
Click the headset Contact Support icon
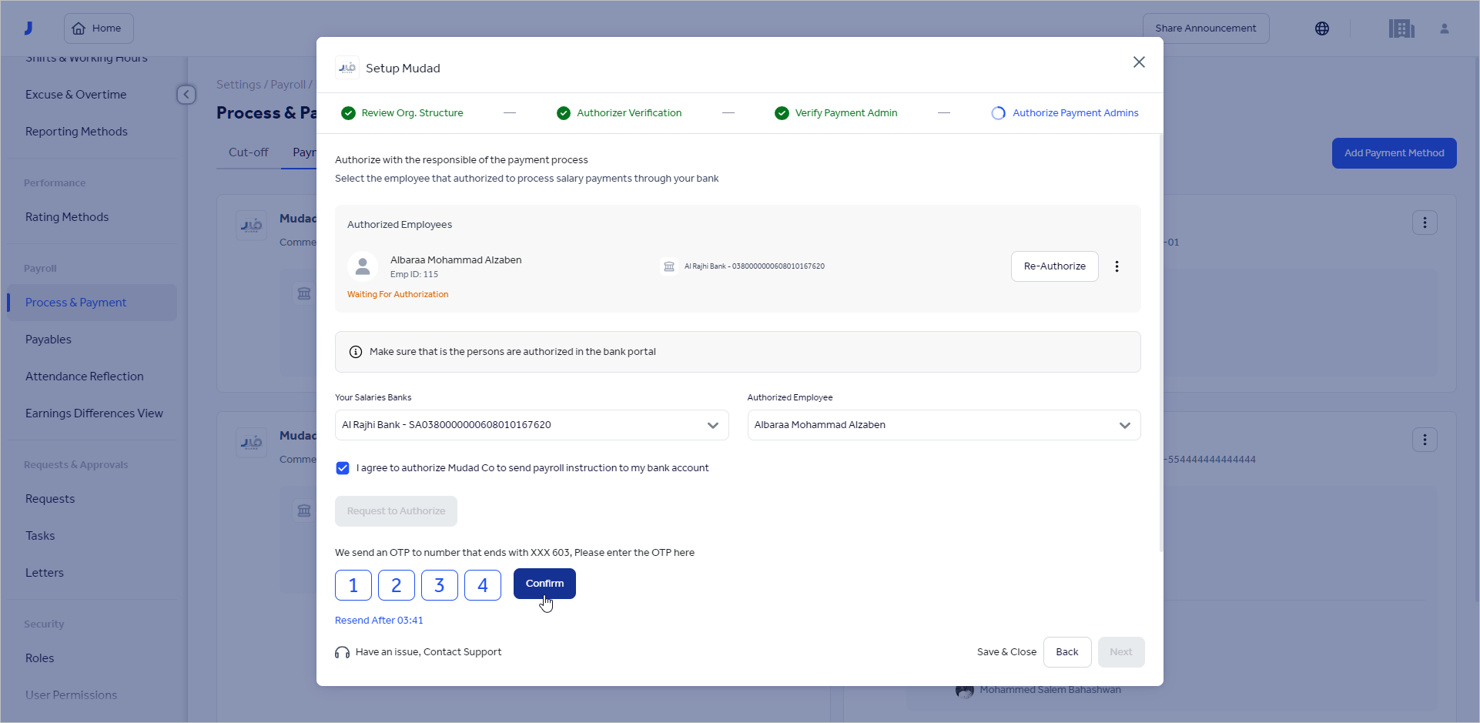coord(342,652)
